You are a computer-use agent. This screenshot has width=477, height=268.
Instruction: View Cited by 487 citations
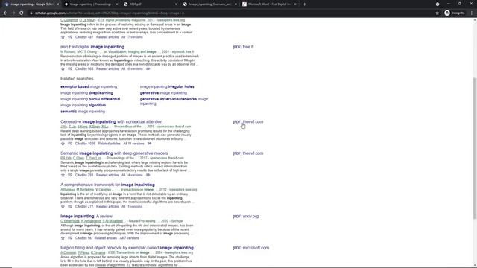point(84,37)
